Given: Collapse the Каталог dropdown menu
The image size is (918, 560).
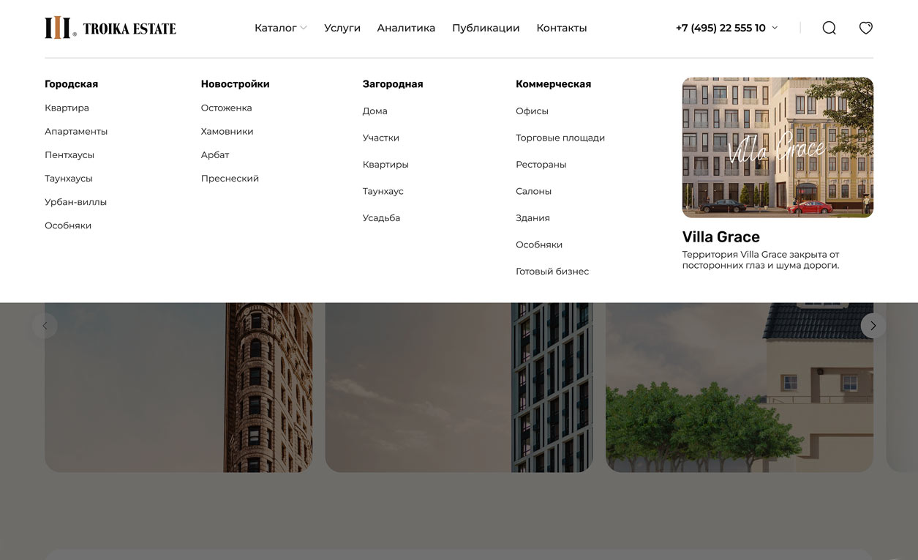Looking at the screenshot, I should (x=280, y=28).
